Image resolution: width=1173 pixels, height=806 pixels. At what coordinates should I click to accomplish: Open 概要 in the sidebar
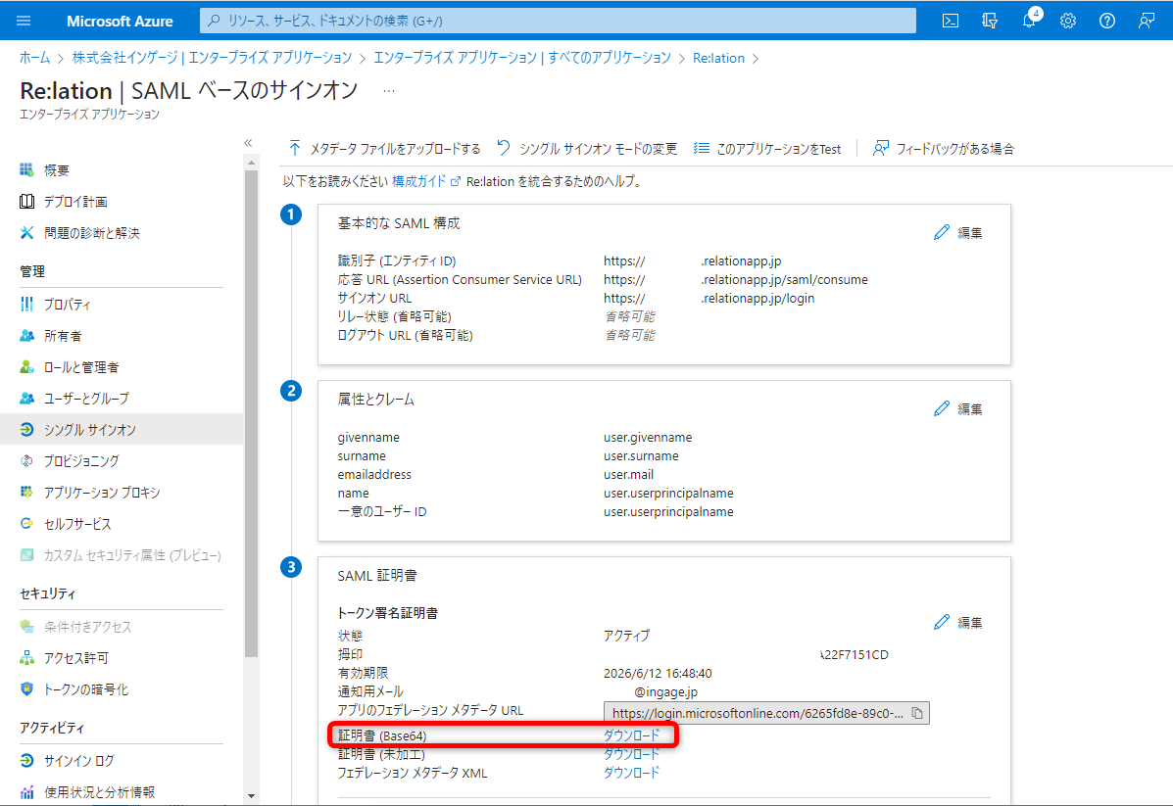click(x=56, y=170)
